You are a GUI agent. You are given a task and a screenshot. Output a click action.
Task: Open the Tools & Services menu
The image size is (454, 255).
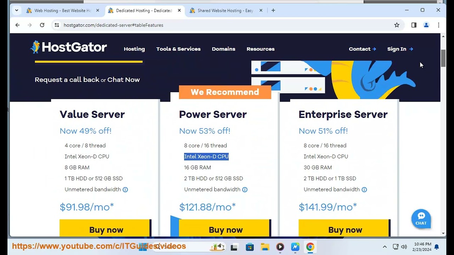click(x=178, y=49)
